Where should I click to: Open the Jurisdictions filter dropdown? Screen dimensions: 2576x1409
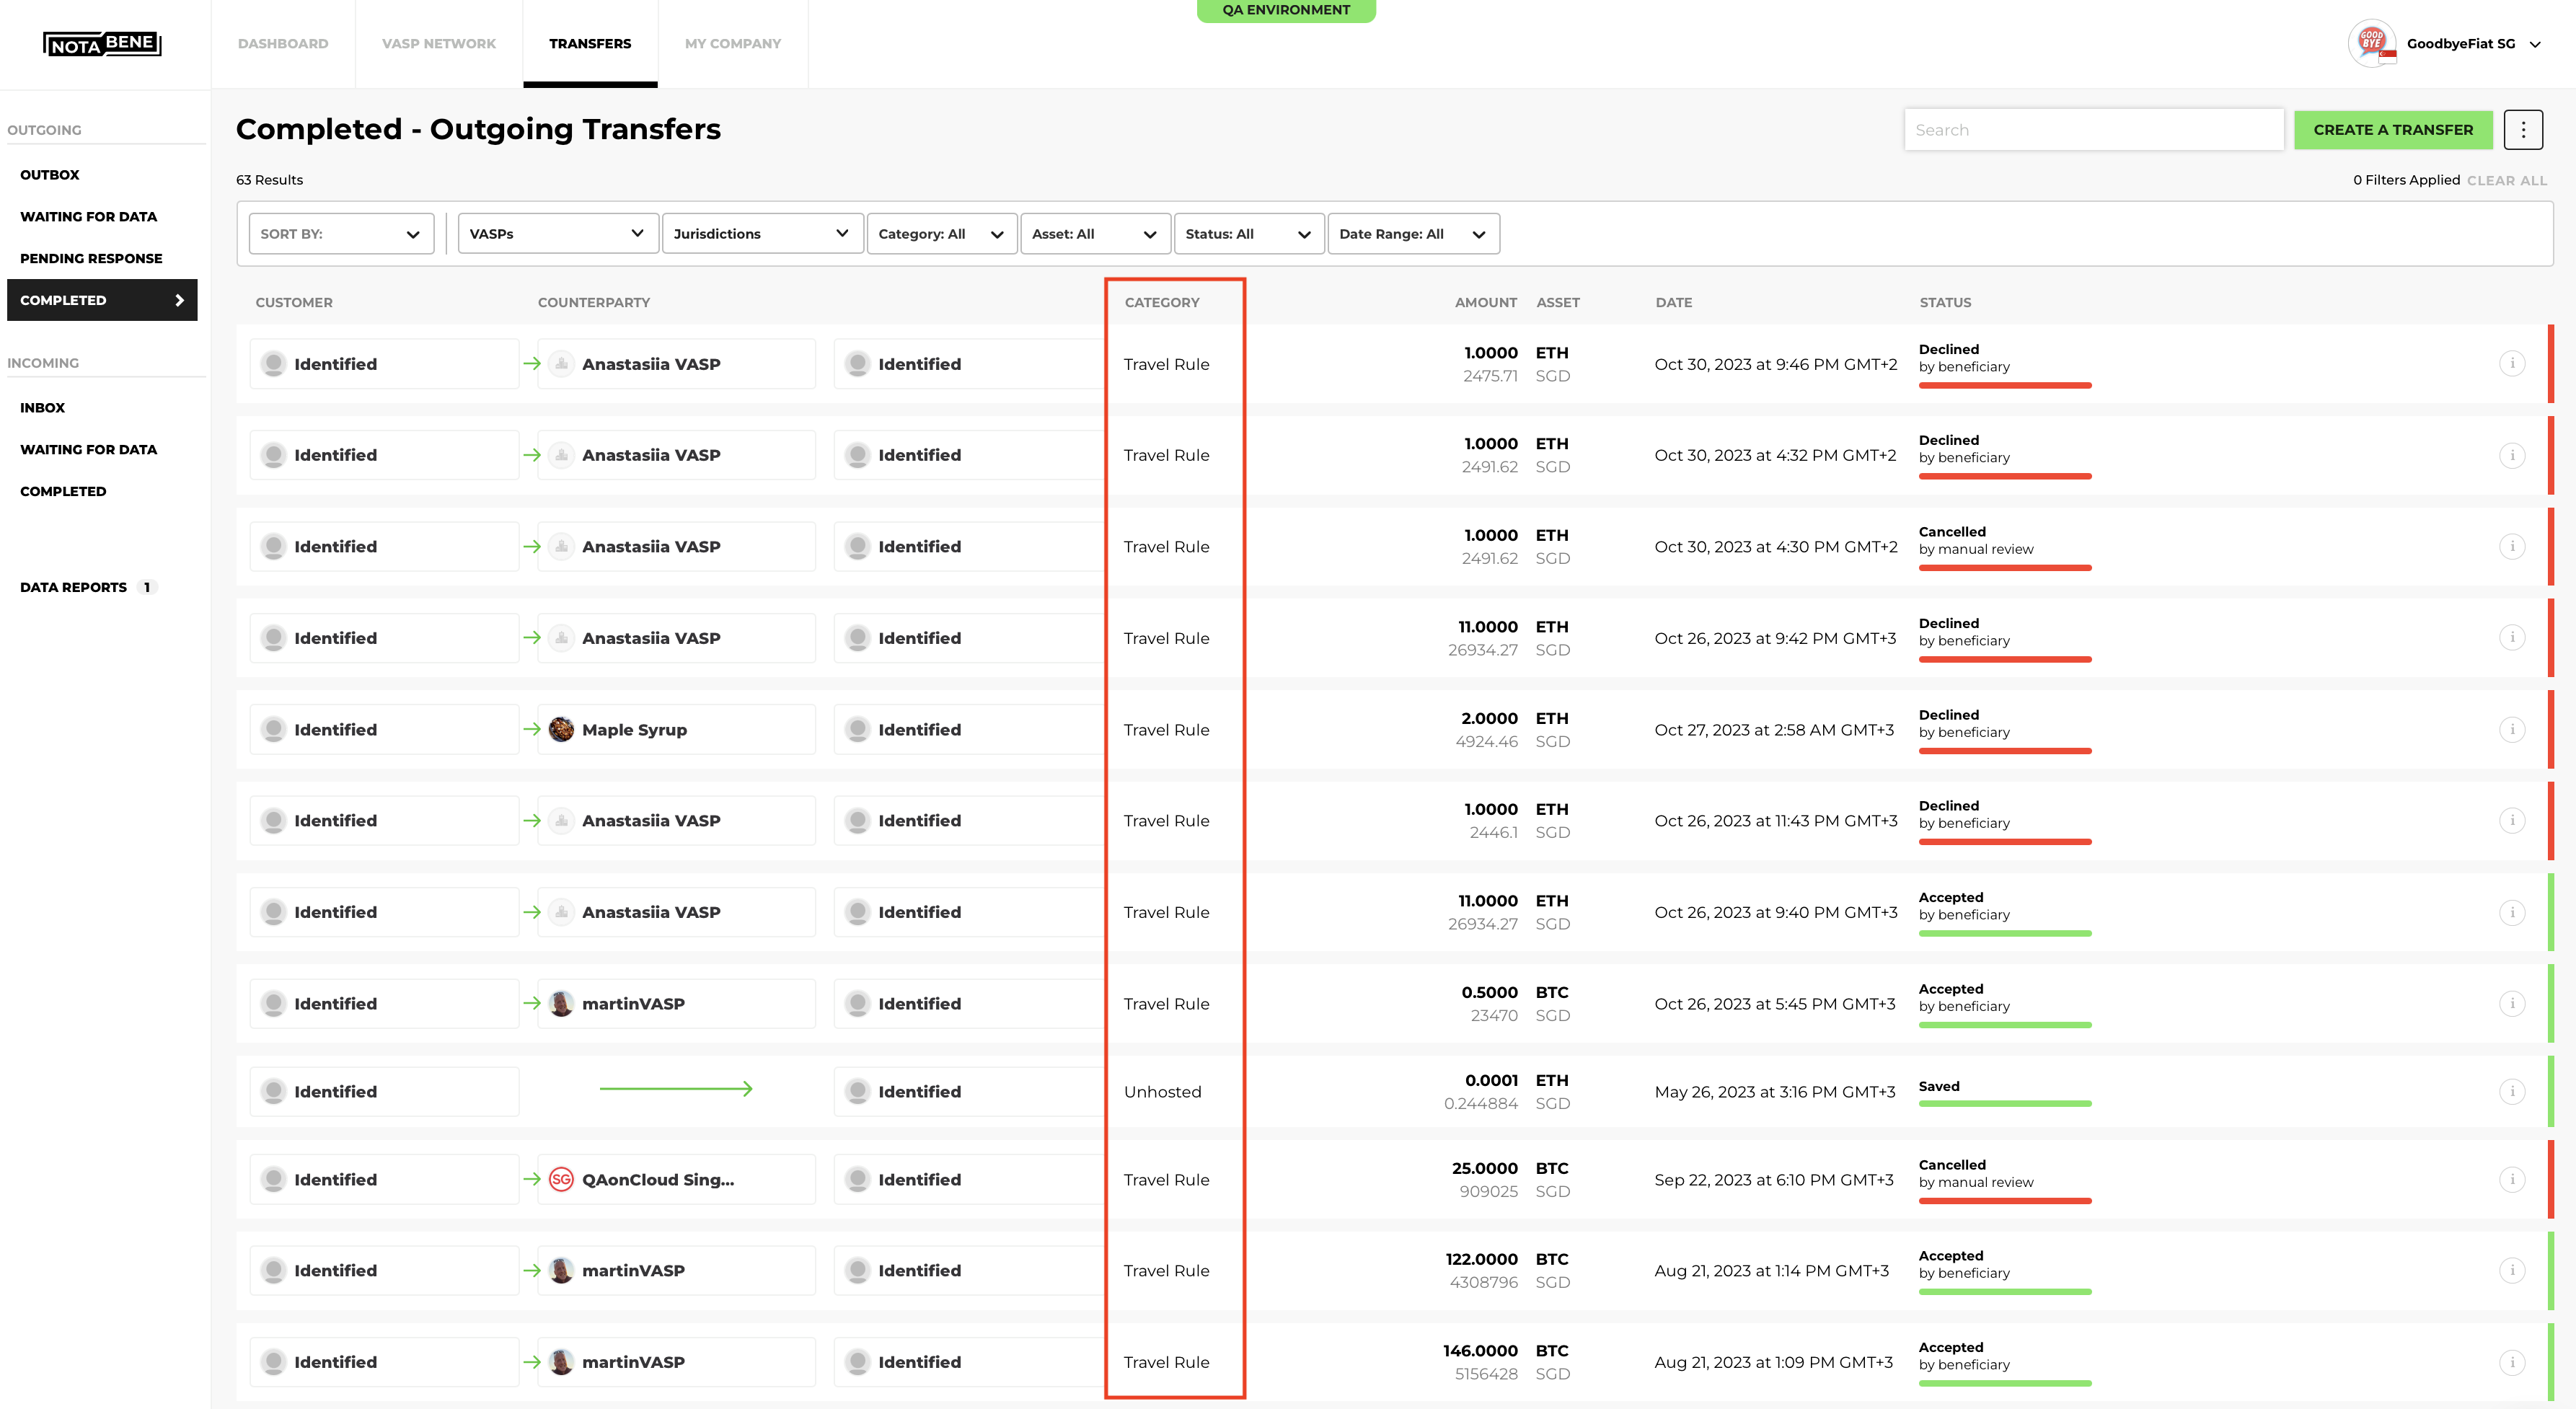pyautogui.click(x=762, y=234)
